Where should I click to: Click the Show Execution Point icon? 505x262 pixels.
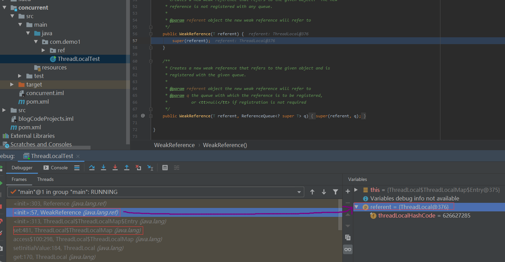tap(77, 168)
